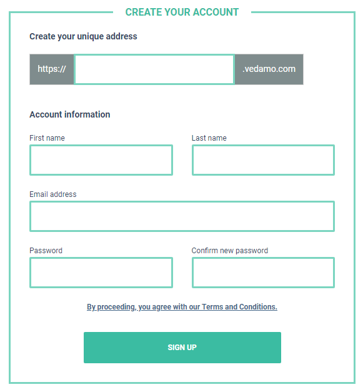Screen dimensions: 363x392
Task: Click into the Password field
Action: click(101, 273)
